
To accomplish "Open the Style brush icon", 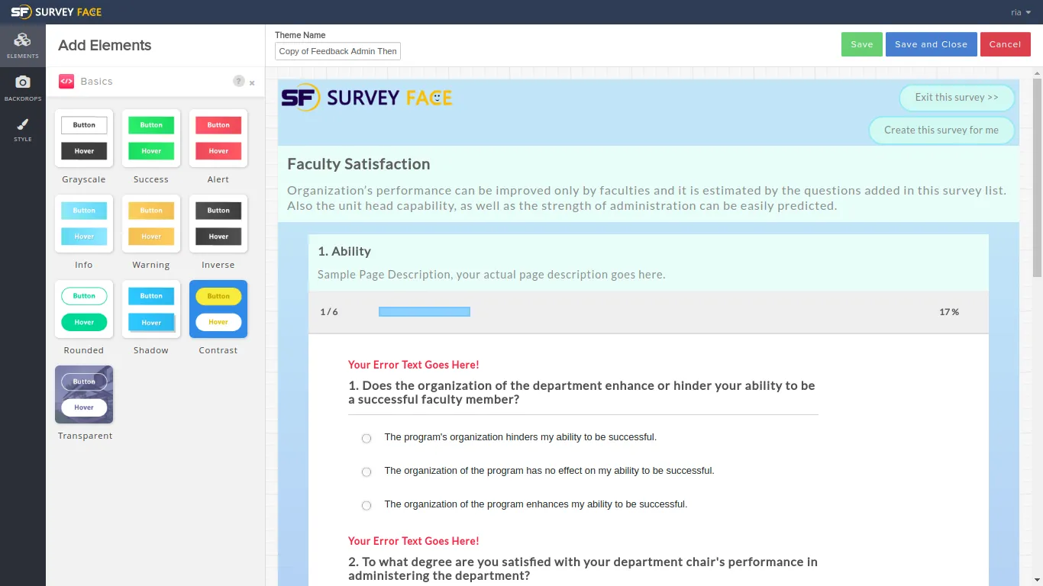I will pos(23,128).
